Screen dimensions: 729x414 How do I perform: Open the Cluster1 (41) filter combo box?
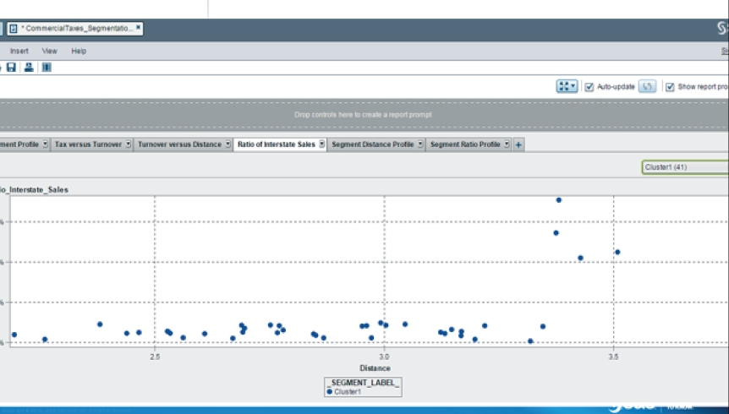[x=683, y=167]
